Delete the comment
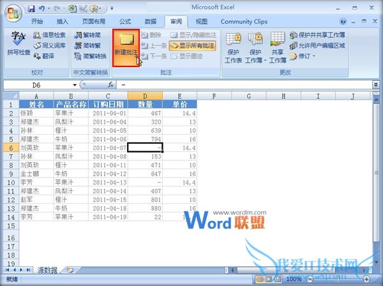This screenshot has width=383, height=286. coord(151,35)
